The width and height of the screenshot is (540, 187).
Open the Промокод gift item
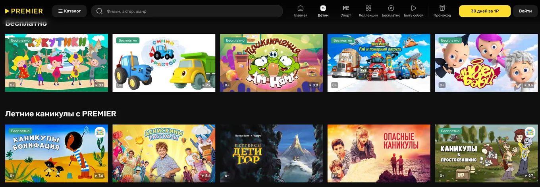coord(442,11)
